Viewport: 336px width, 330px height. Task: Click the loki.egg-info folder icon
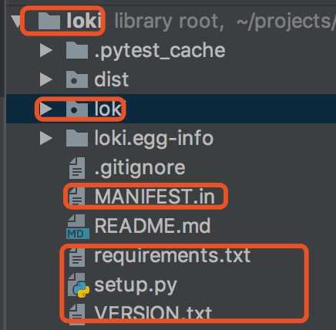point(77,138)
